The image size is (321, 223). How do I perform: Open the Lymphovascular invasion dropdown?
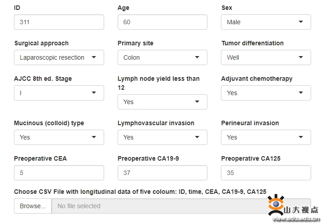tap(162, 137)
